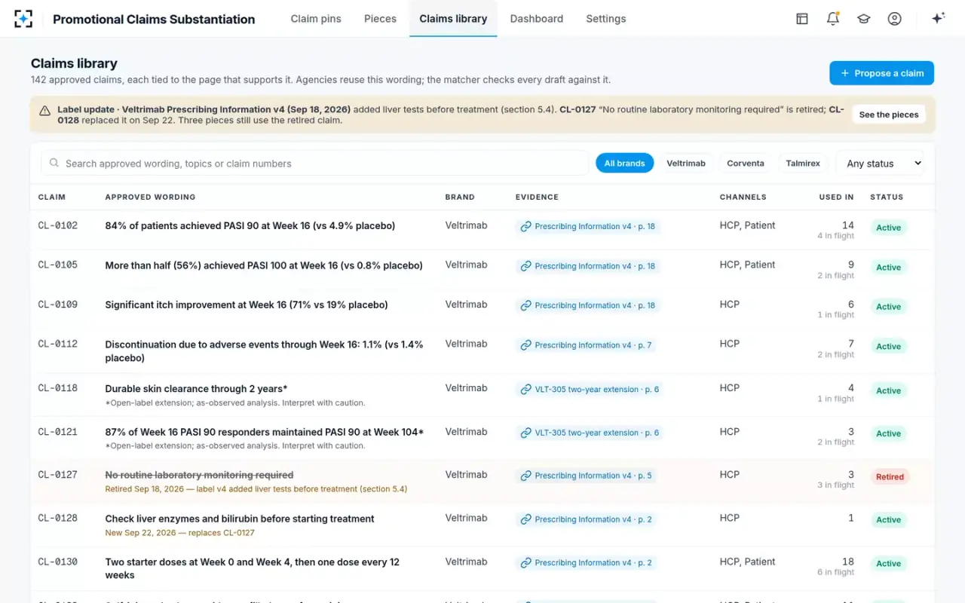This screenshot has height=603, width=965.
Task: Click the app logo icon
Action: (23, 19)
